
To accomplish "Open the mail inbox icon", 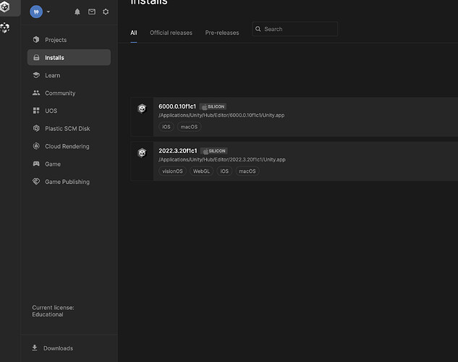I will [x=92, y=12].
